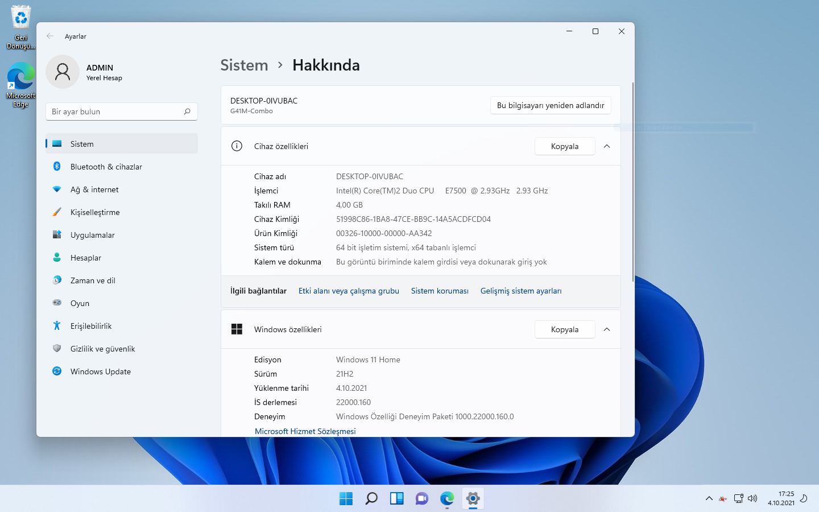Copy device specs with Kopyala button

click(564, 146)
